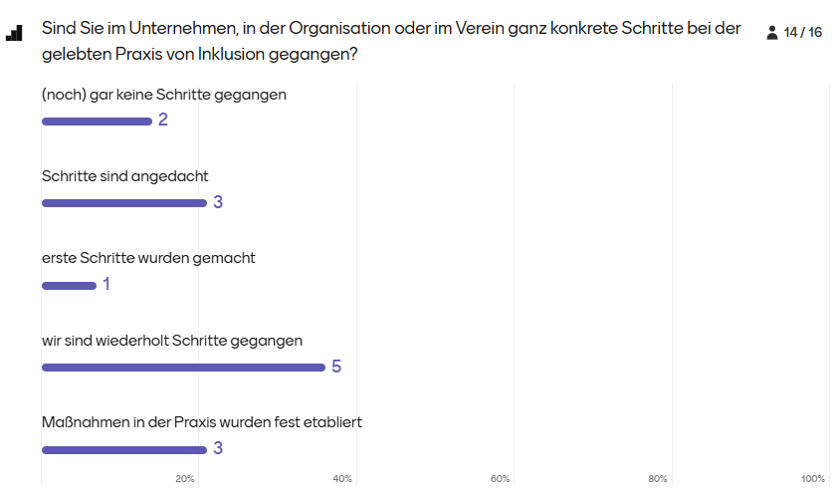The width and height of the screenshot is (839, 500).
Task: Click the bar for 'Maßnahmen fest etabliert'
Action: pos(124,450)
